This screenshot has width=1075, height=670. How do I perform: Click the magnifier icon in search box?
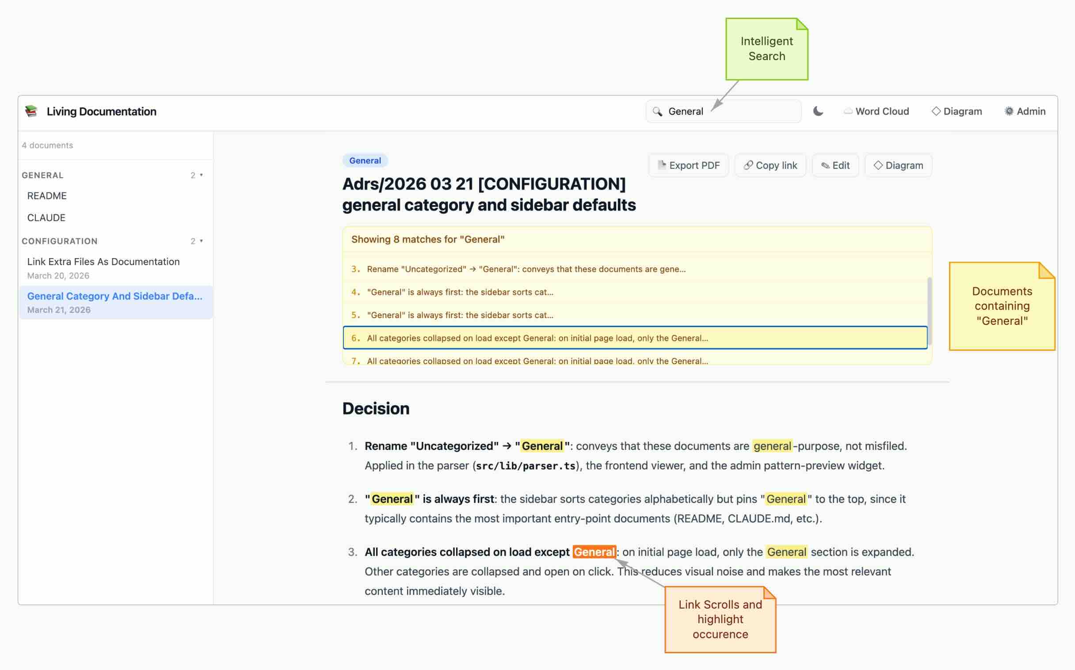657,111
